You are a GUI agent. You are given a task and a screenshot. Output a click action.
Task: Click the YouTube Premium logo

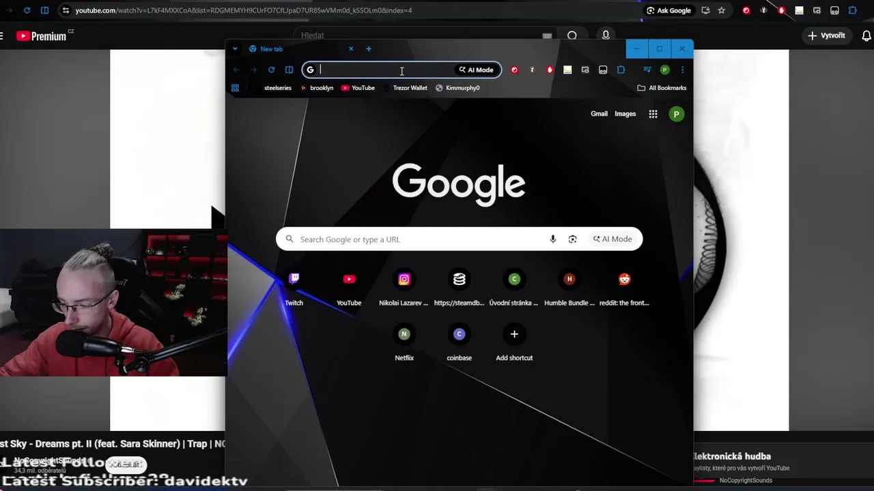point(45,35)
